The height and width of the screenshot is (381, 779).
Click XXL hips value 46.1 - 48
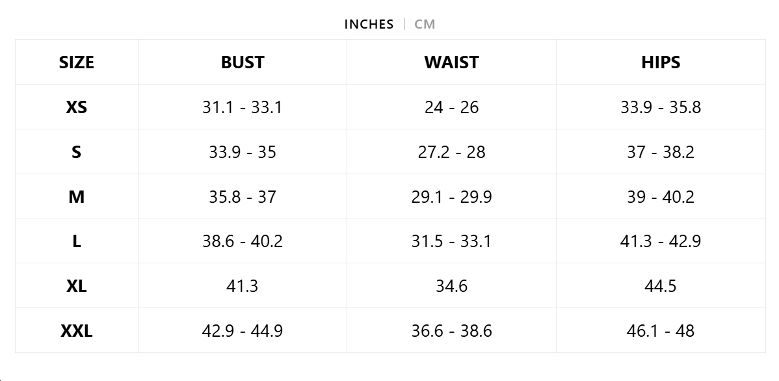click(x=661, y=331)
